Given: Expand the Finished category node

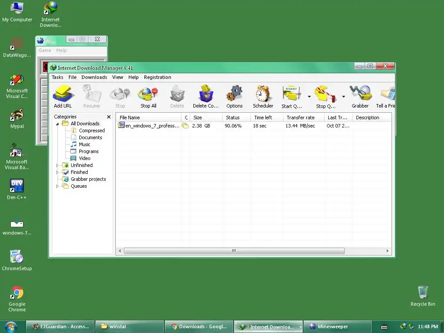Looking at the screenshot, I should [x=58, y=172].
